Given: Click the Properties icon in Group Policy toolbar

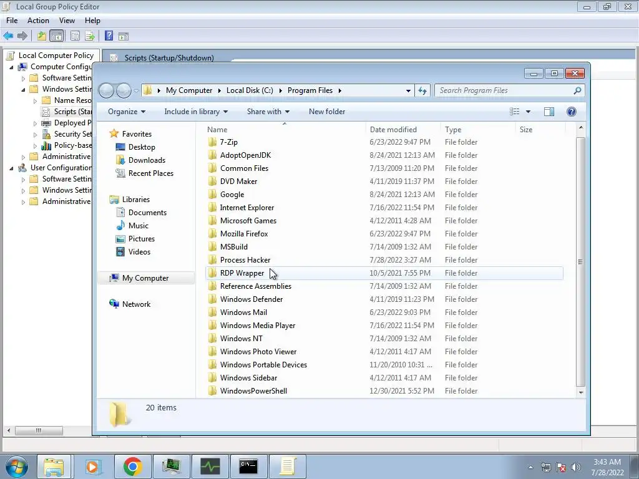Looking at the screenshot, I should tap(75, 36).
